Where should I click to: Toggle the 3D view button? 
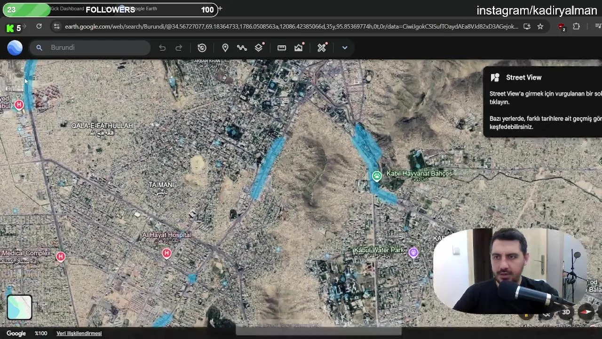pos(566,312)
